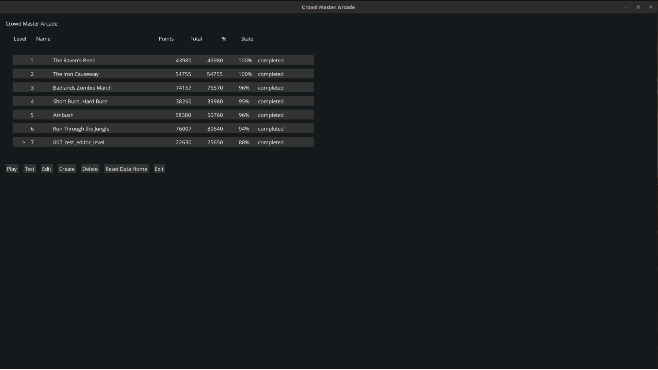Click the Test button
The width and height of the screenshot is (658, 370).
point(29,169)
